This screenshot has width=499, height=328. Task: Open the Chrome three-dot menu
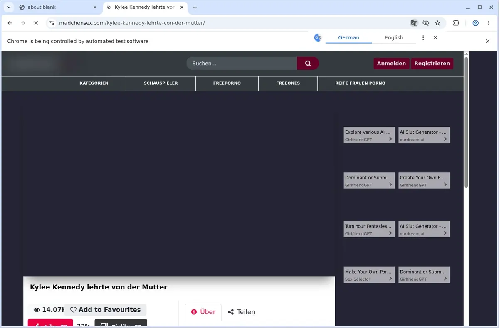488,23
